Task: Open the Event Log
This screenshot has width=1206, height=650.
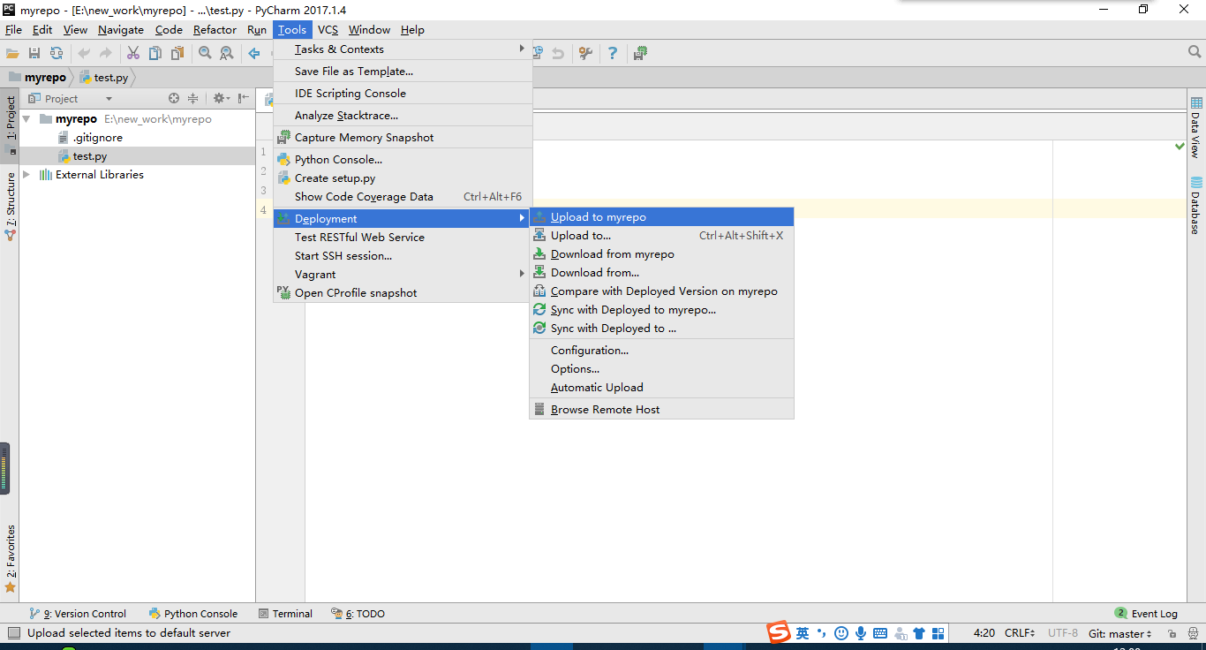Action: coord(1146,614)
